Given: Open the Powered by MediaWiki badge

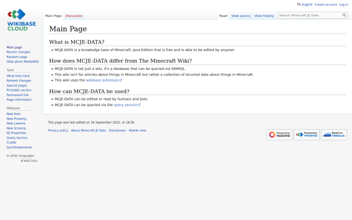Looking at the screenshot, I should pyautogui.click(x=279, y=134).
